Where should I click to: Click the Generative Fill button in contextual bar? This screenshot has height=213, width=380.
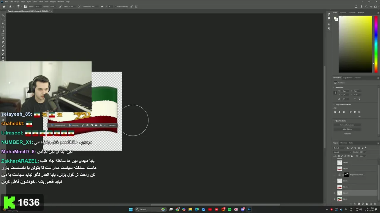[58, 125]
